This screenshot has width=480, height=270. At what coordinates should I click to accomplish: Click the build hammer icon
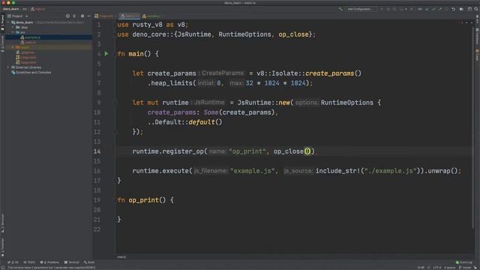click(x=340, y=9)
